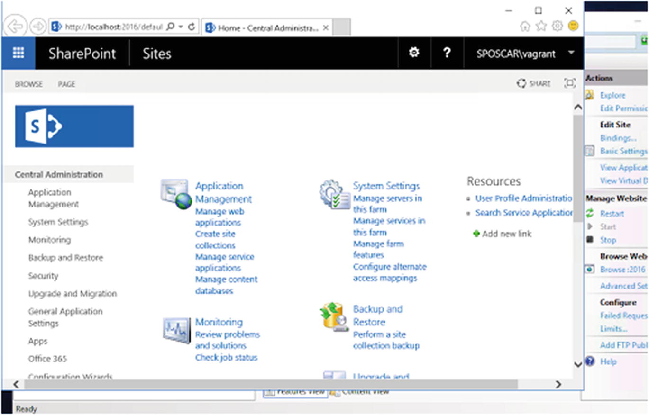The height and width of the screenshot is (415, 649).
Task: Open User Profile Administration resource link
Action: point(524,198)
